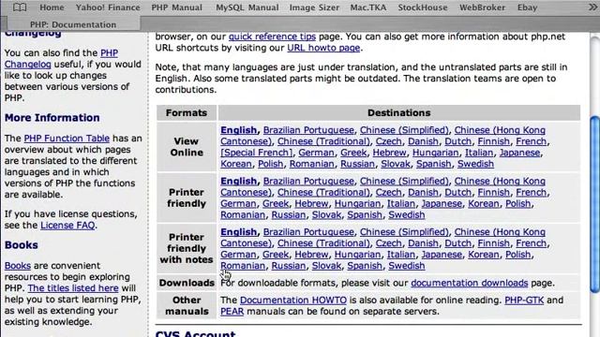Open the Yahoo! Finance bookmark
Screen dimensions: 600x337
click(x=108, y=7)
